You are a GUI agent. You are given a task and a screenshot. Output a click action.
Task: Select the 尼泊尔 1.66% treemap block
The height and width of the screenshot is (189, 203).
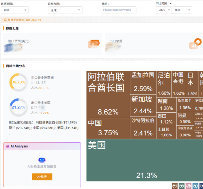tap(164, 84)
